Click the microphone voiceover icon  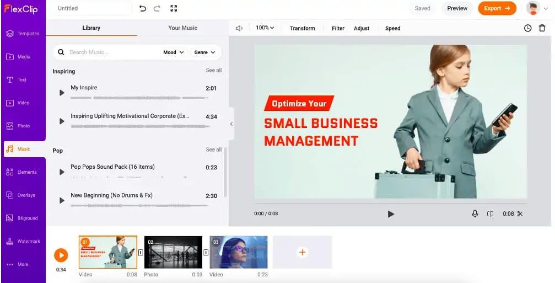pos(475,213)
